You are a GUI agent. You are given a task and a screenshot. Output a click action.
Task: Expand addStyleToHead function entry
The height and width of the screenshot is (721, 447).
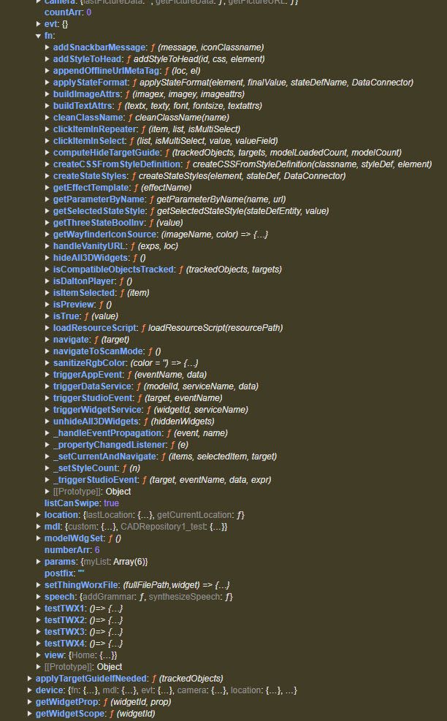pyautogui.click(x=47, y=59)
